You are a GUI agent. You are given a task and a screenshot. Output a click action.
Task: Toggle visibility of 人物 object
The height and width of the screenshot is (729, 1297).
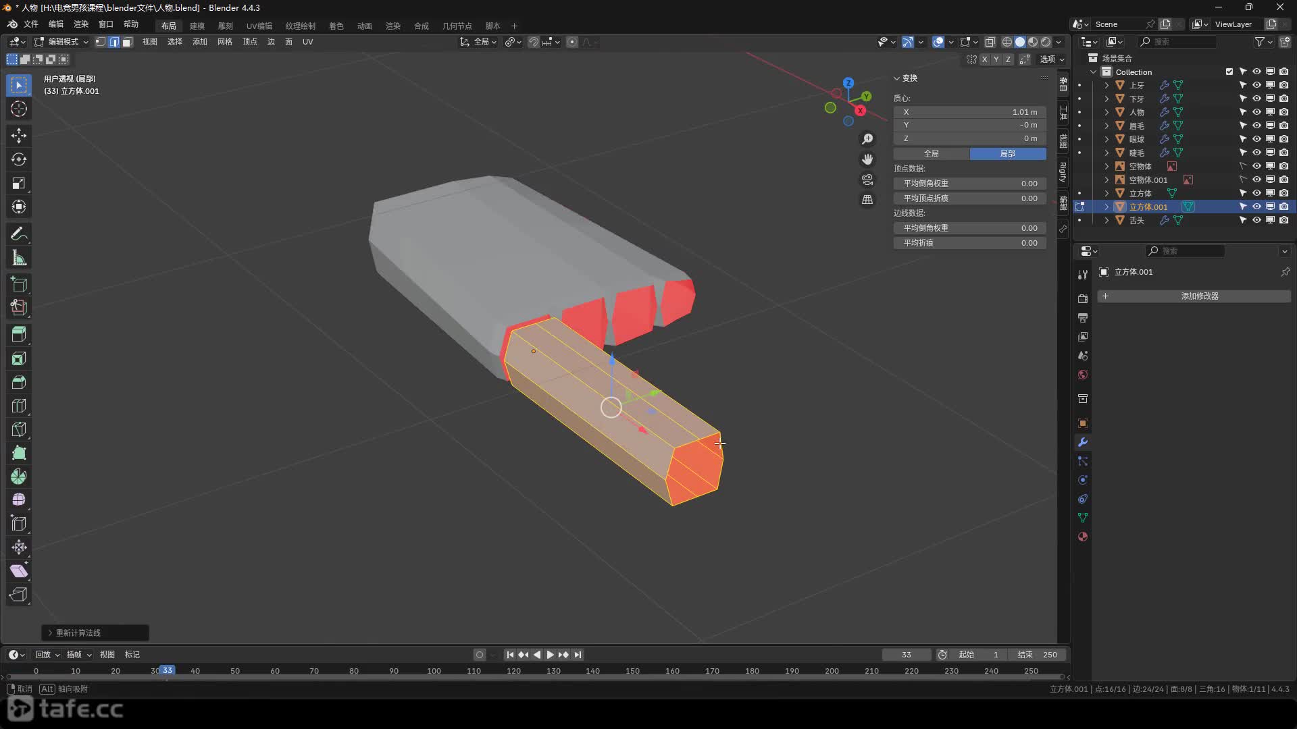click(x=1256, y=112)
